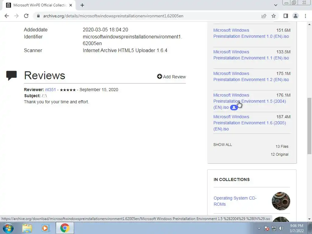The image size is (312, 234).
Task: Click the page vertical scrollbar thumb
Action: pos(309,126)
